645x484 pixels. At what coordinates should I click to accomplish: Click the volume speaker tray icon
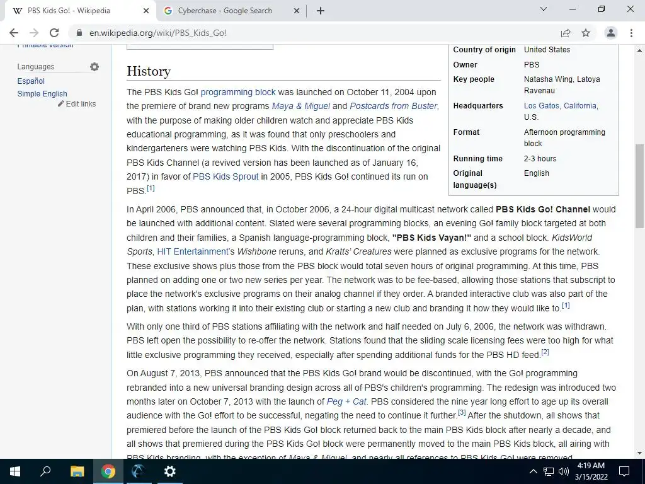(x=564, y=471)
